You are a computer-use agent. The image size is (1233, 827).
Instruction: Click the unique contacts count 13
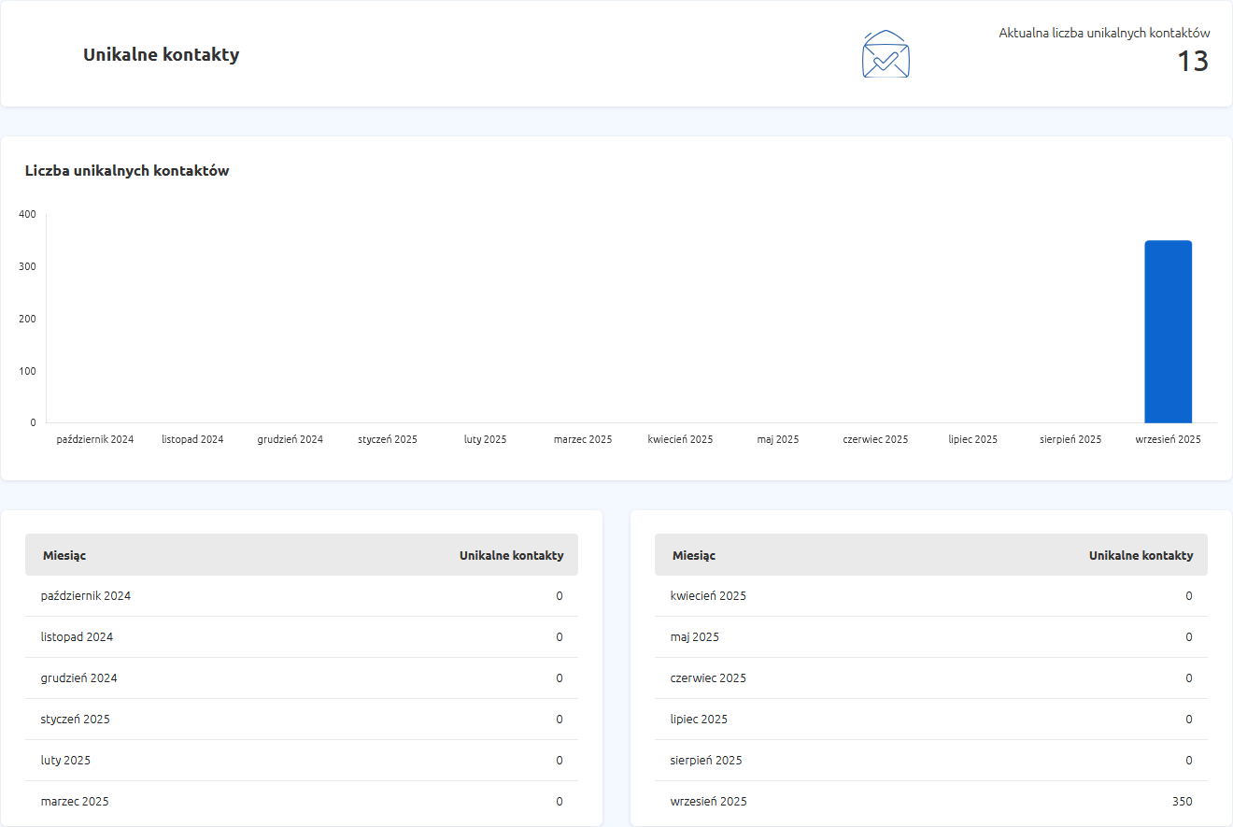[x=1192, y=62]
